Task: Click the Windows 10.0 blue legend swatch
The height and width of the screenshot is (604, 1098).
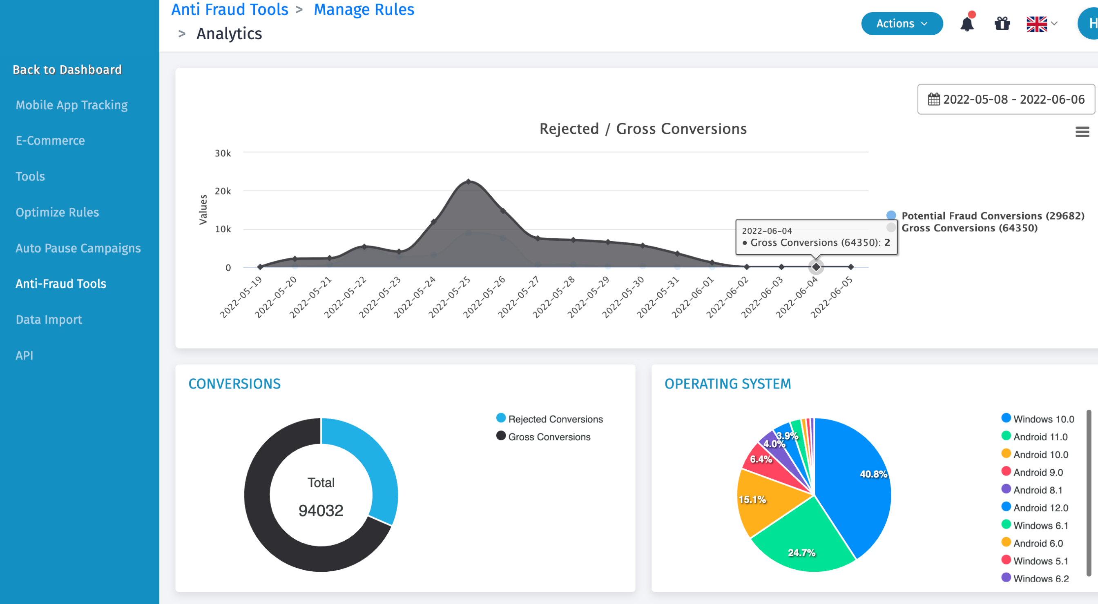Action: (x=1006, y=418)
